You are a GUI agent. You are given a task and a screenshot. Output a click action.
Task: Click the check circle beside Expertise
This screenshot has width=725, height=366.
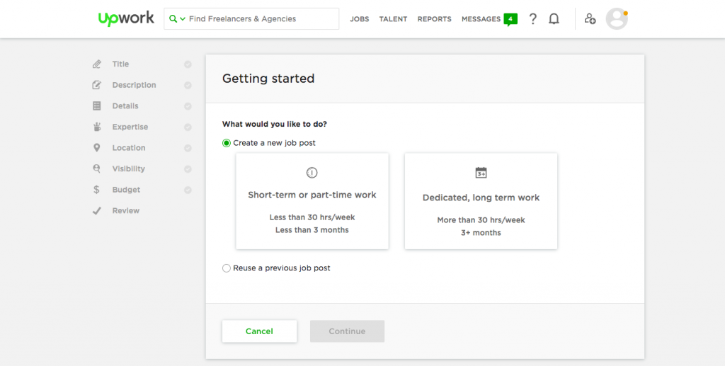pyautogui.click(x=188, y=127)
